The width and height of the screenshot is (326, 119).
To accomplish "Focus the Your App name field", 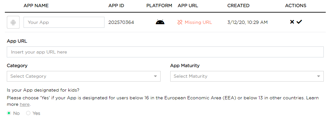I will pyautogui.click(x=64, y=22).
